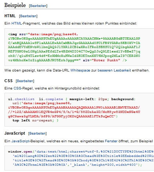Click Bearbeiten link next to HTML heading
Image resolution: width=154 pixels, height=172 pixels.
(x=28, y=16)
